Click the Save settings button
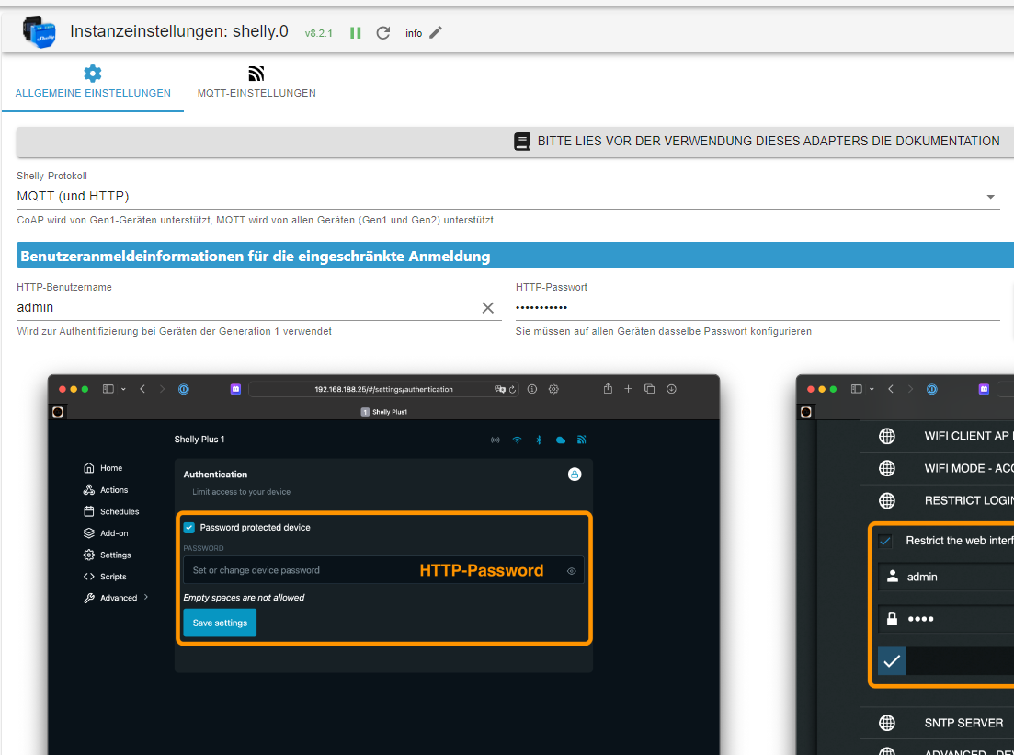 coord(220,623)
